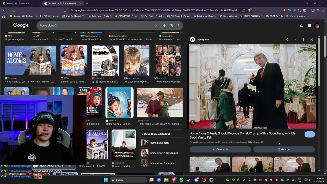The image size is (327, 184).
Task: Click the Brave Shields icon in address bar
Action: 250,10
